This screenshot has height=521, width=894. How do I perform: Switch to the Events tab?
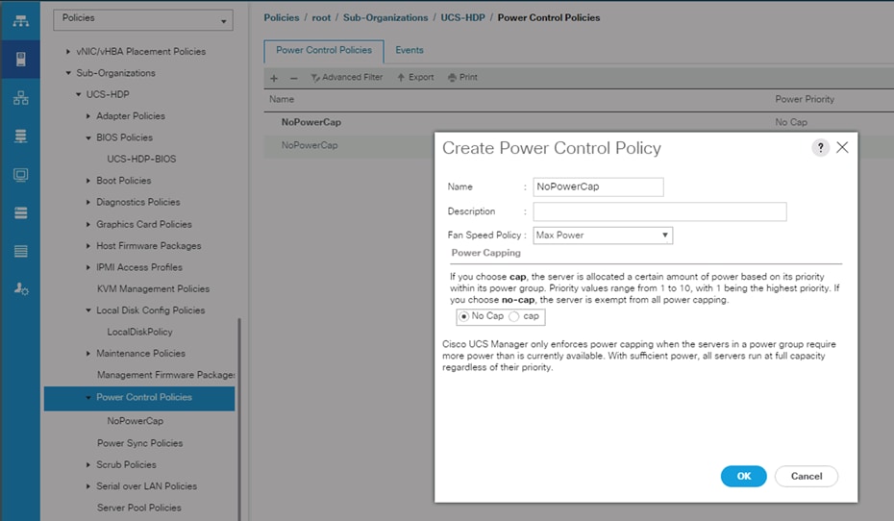(x=410, y=50)
